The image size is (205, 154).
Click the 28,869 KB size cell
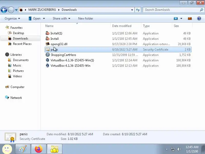(184, 44)
